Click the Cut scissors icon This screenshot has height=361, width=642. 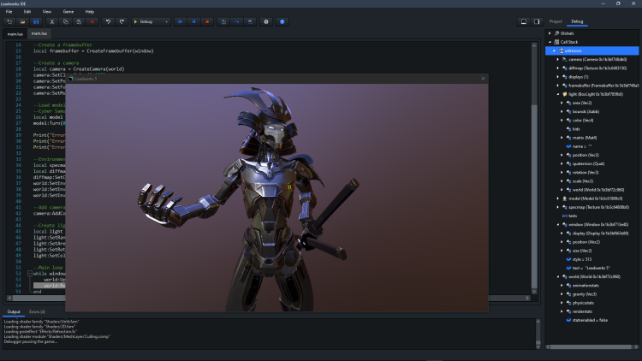[x=52, y=21]
